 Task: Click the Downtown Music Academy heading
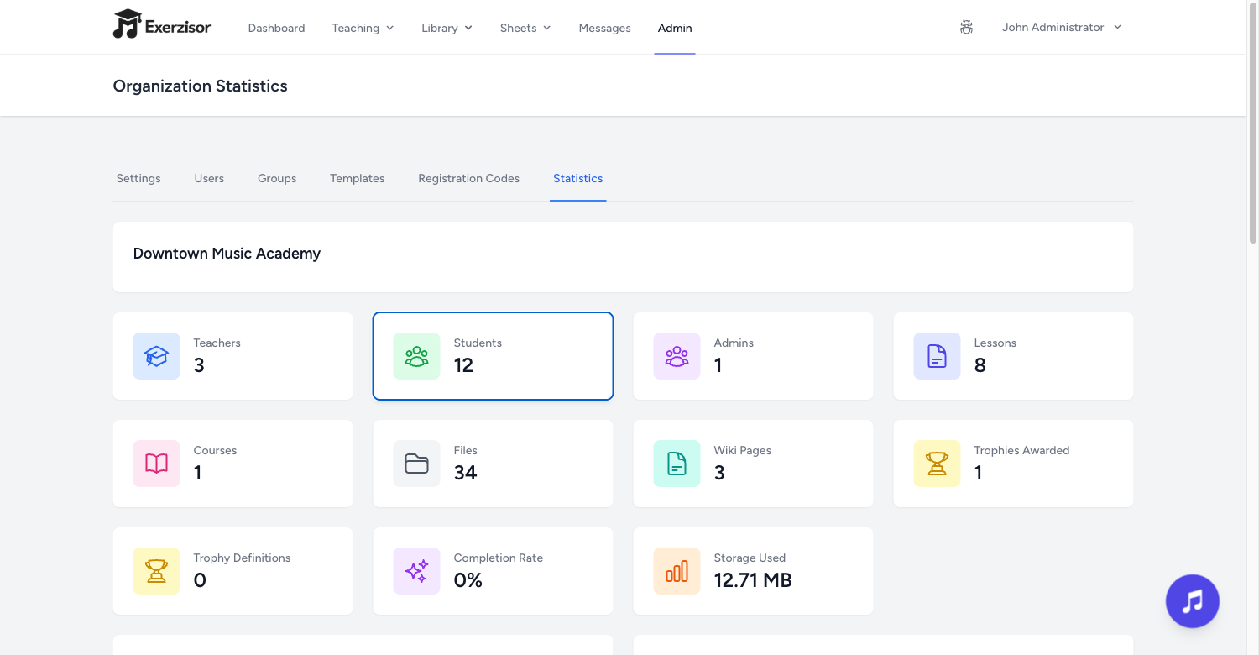pos(227,254)
